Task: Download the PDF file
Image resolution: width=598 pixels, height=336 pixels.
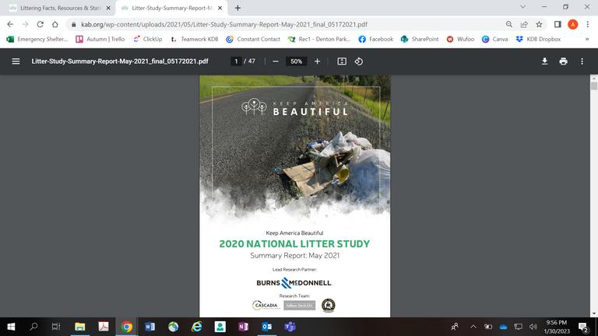Action: [544, 61]
